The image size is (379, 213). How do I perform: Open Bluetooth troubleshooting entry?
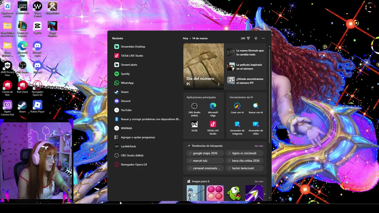pos(147,119)
